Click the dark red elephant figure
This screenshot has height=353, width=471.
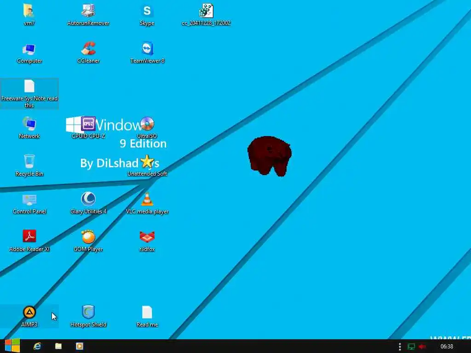(270, 156)
